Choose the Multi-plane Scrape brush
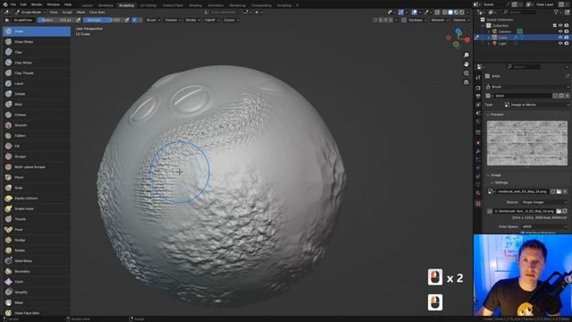572x322 pixels. pos(37,167)
